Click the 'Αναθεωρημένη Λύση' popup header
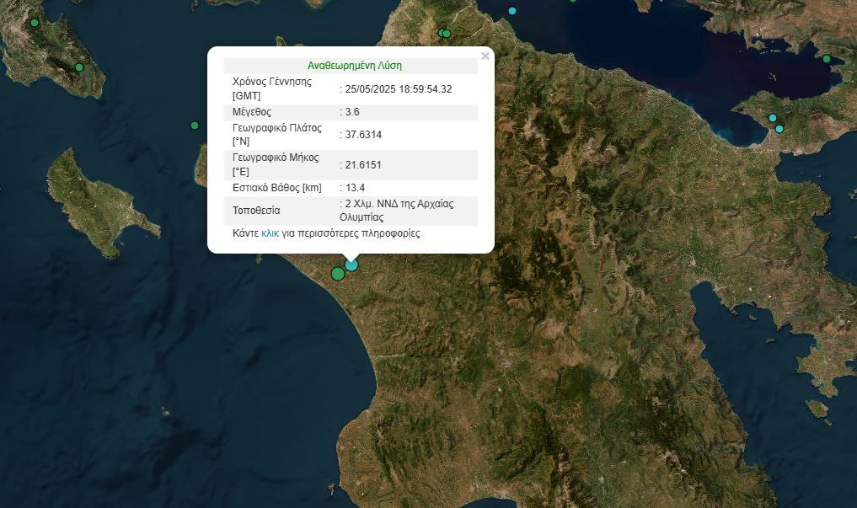857x508 pixels. (354, 66)
